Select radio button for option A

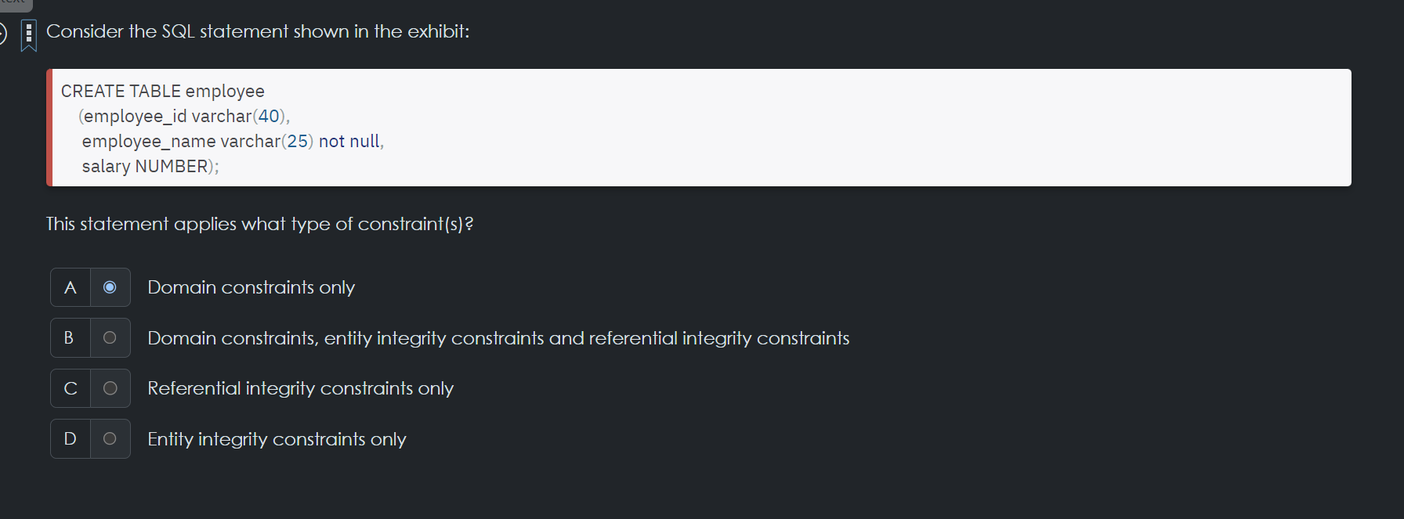click(x=110, y=287)
